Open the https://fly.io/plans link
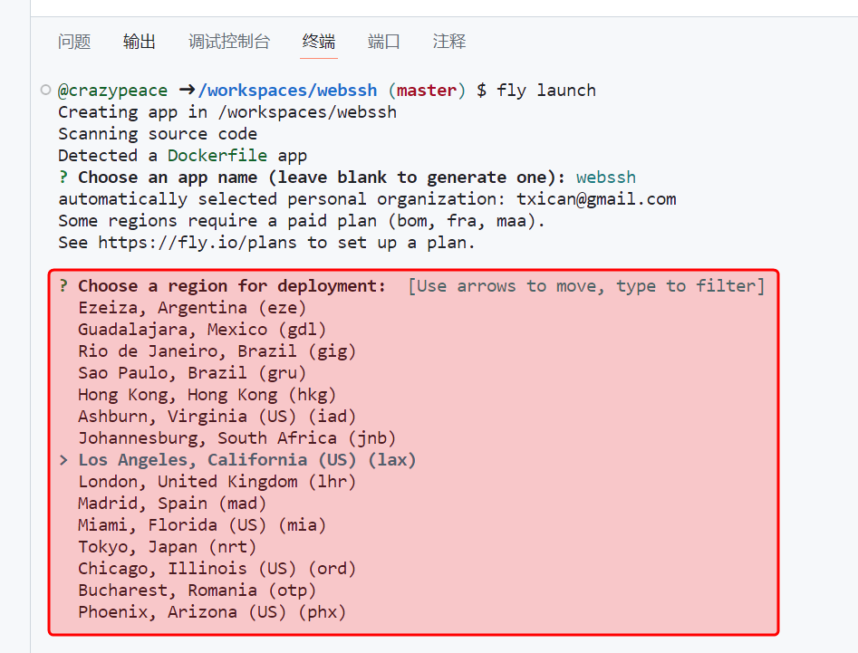This screenshot has height=653, width=858. coord(198,243)
